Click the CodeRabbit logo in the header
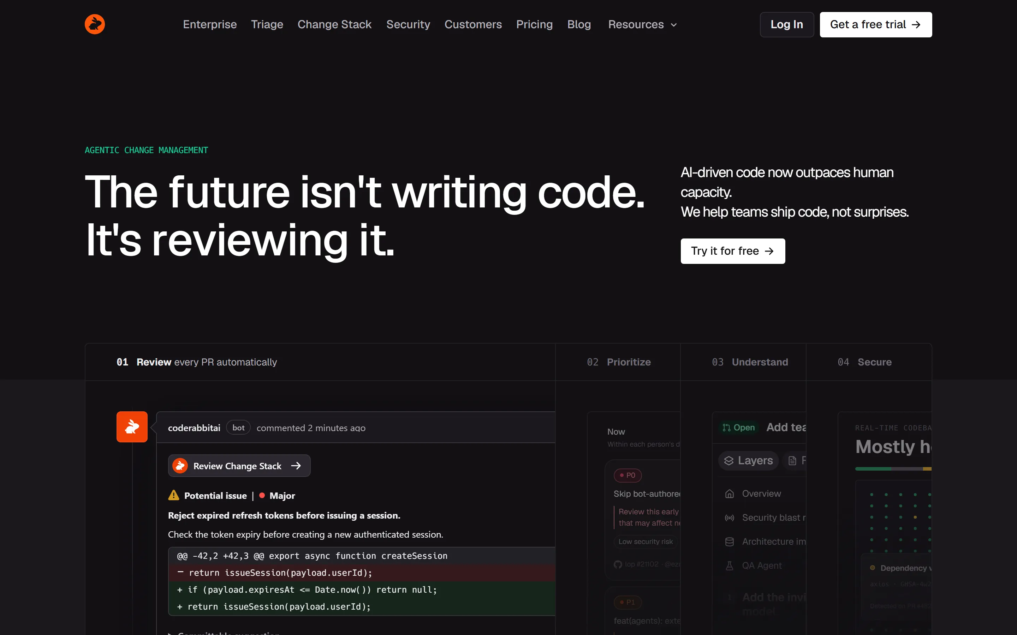This screenshot has height=635, width=1017. [x=95, y=24]
